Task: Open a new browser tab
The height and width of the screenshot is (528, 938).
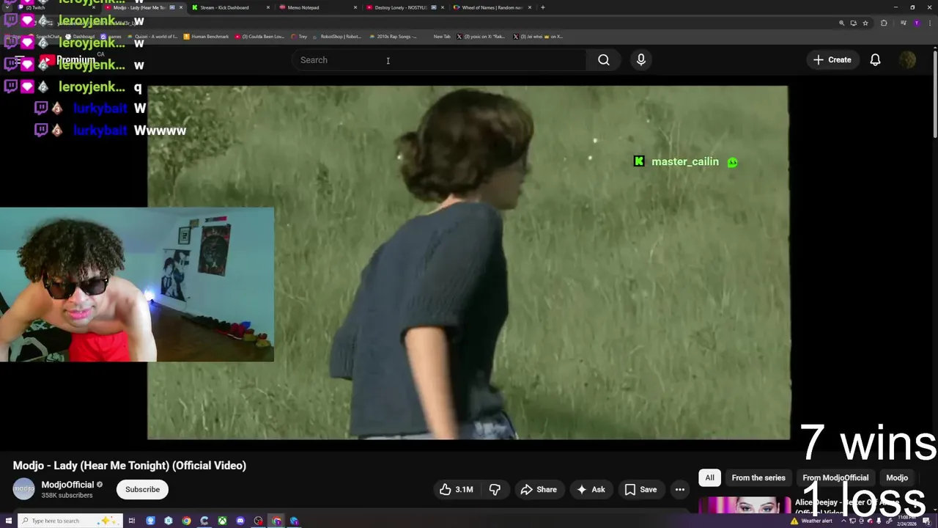Action: pos(543,7)
